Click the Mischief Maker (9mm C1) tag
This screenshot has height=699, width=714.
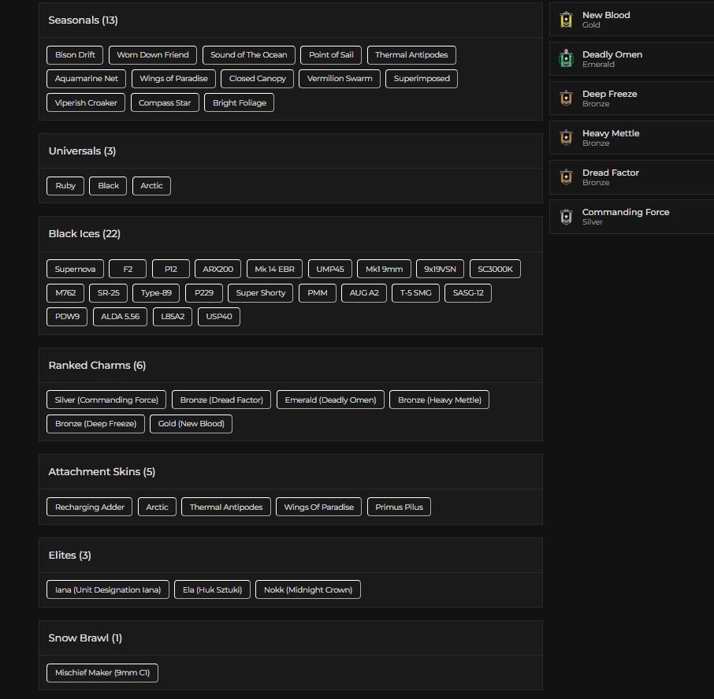[102, 672]
